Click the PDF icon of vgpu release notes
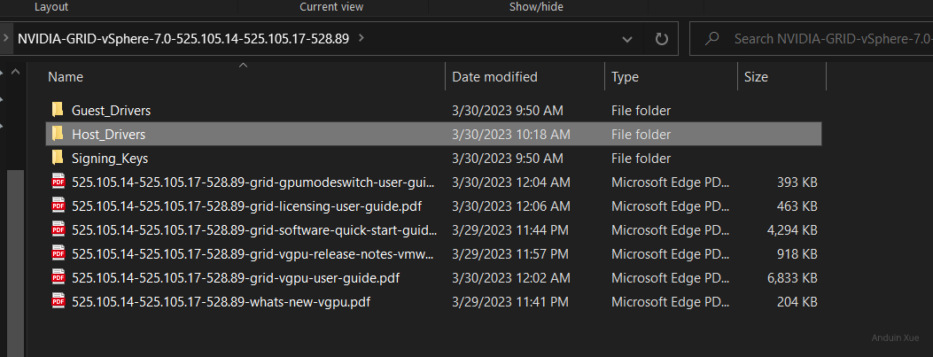This screenshot has height=357, width=933. (58, 253)
